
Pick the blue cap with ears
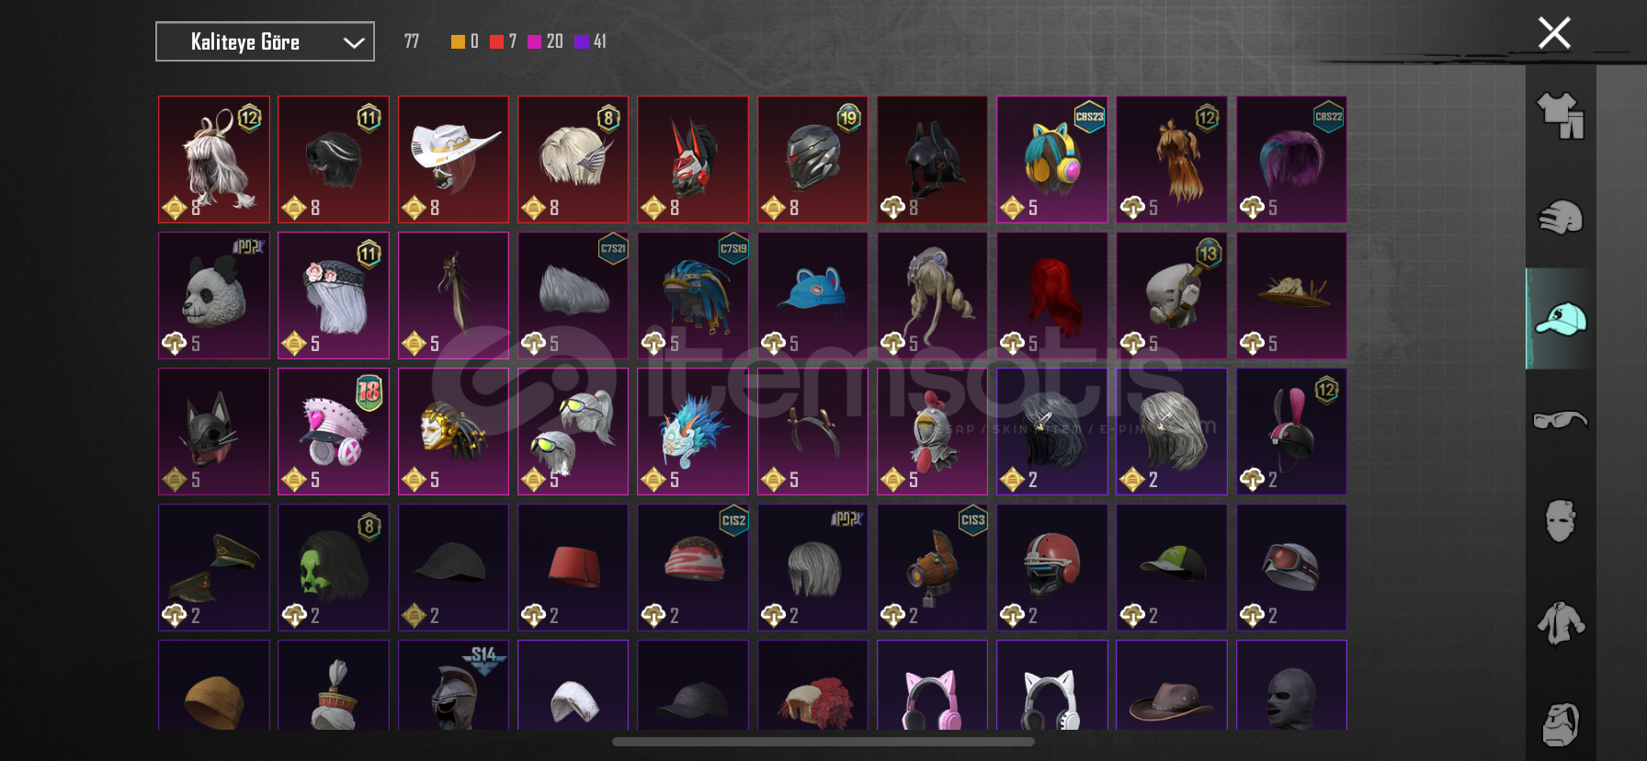click(812, 295)
